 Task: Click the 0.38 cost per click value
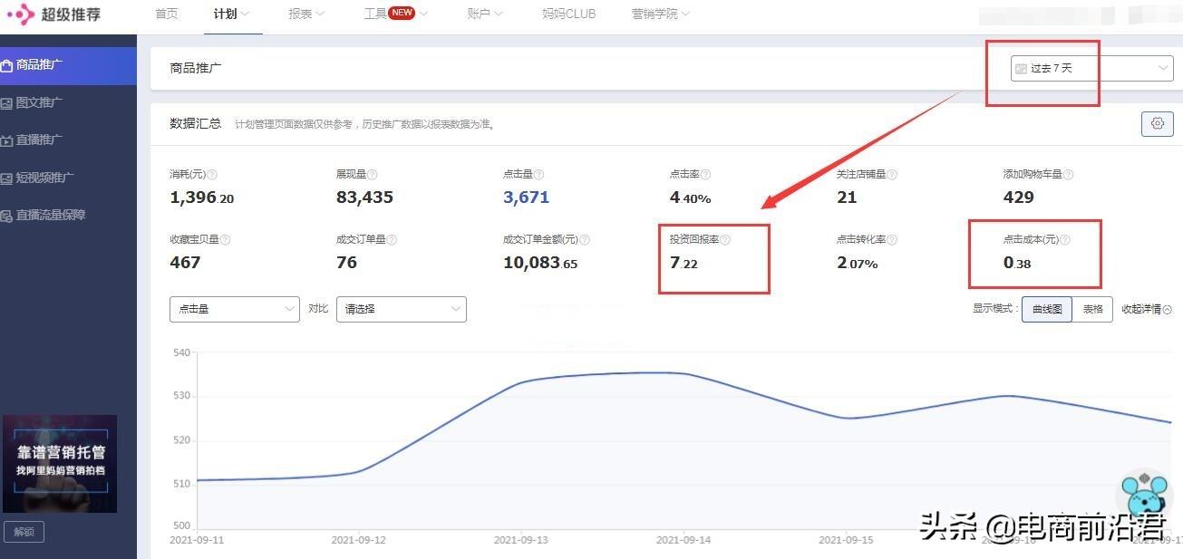click(x=1017, y=263)
